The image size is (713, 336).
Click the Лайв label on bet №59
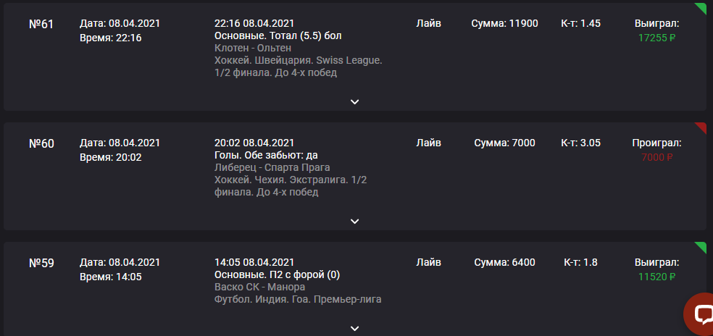tap(429, 262)
